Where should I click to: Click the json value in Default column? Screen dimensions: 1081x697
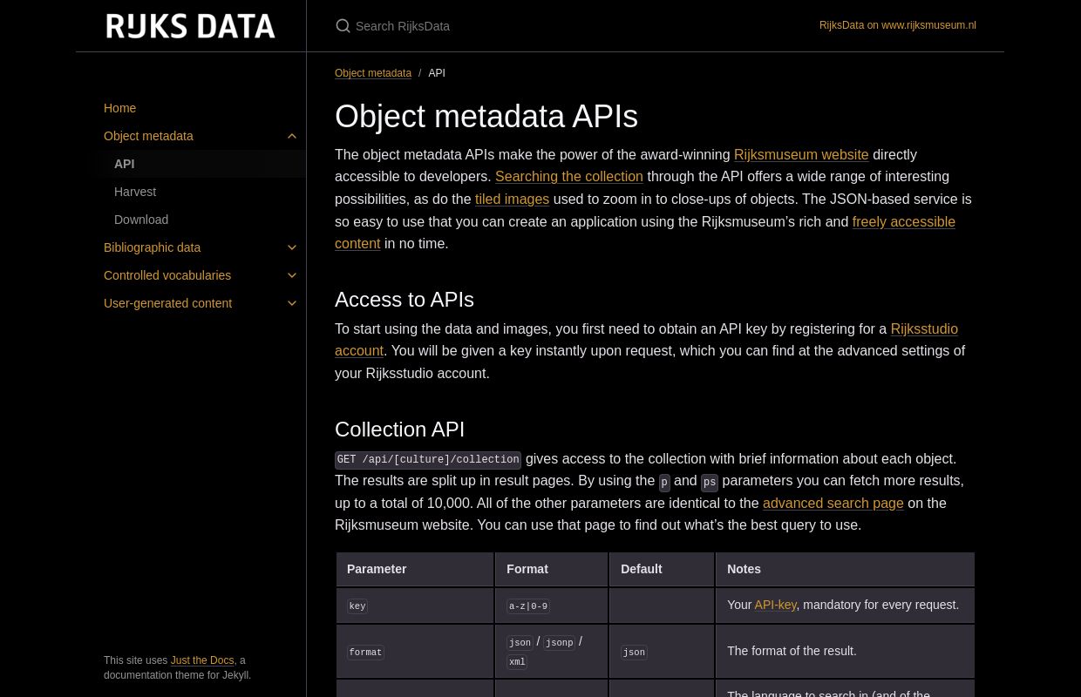(x=634, y=653)
